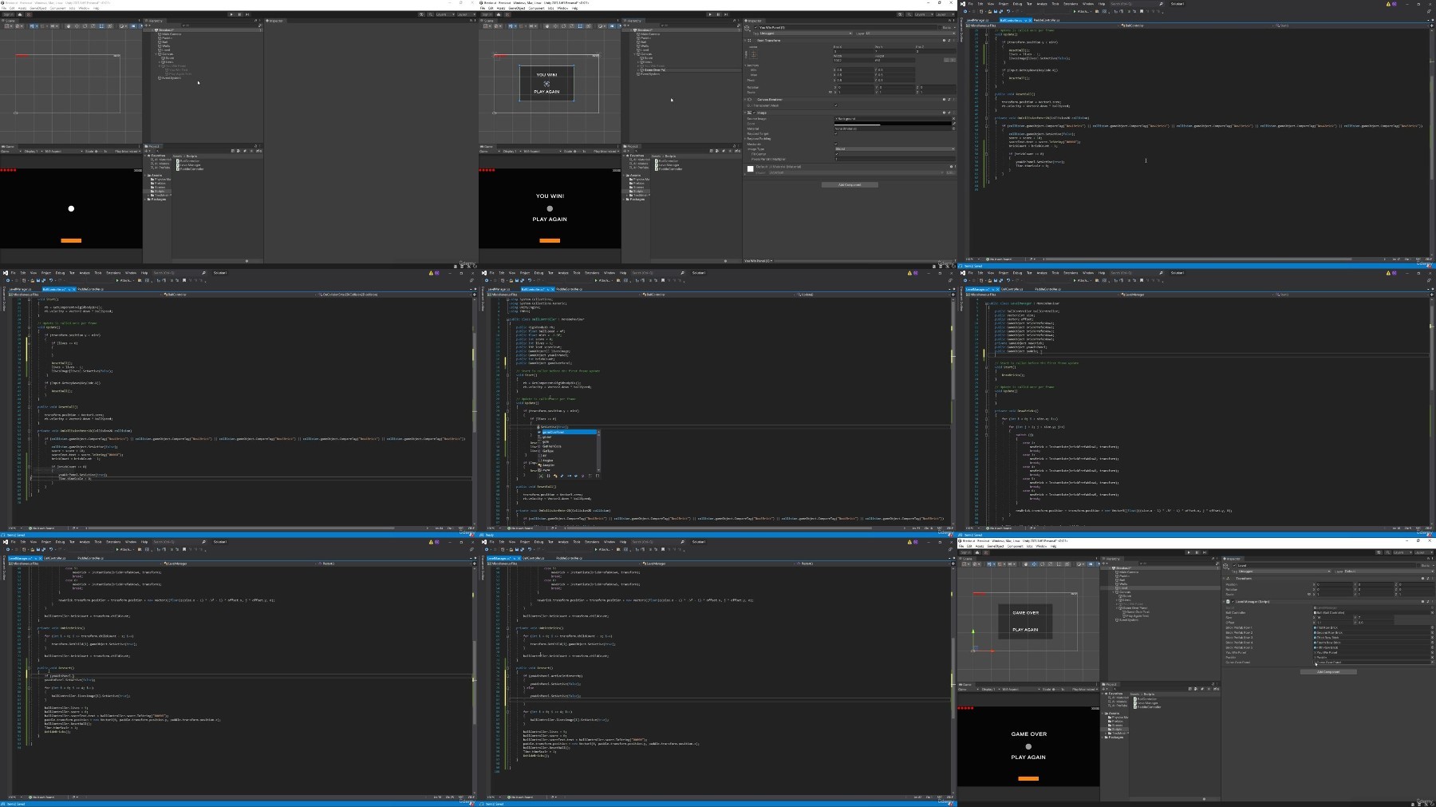Collapse Game Over Panel in GAME OVER Hierarchy

tap(1116, 608)
